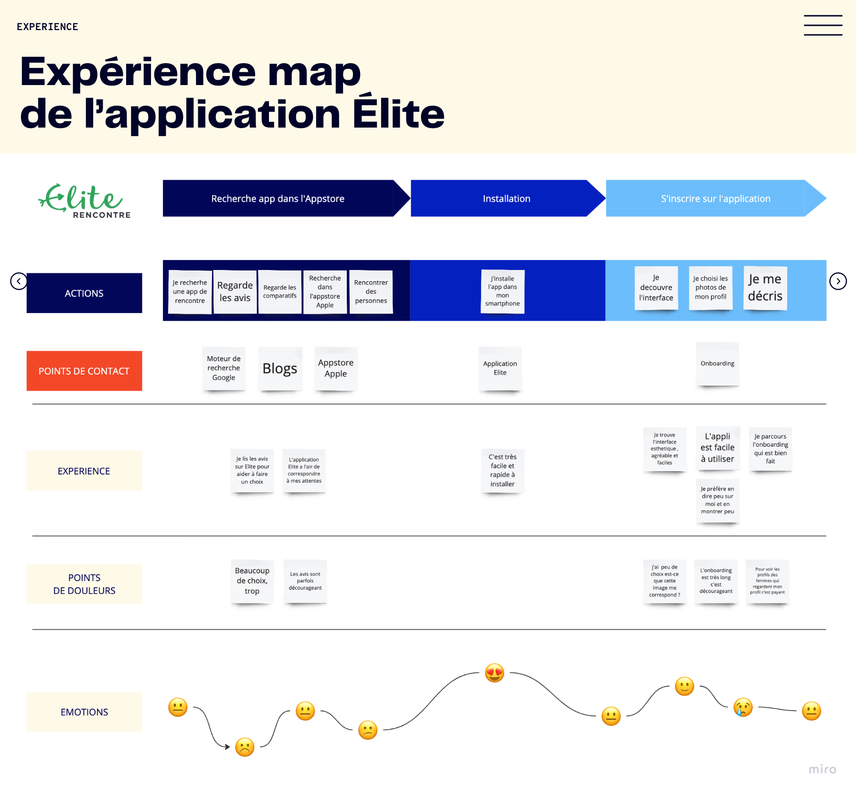This screenshot has width=856, height=787.
Task: Click the POINTS DE DOULEURS label
Action: pyautogui.click(x=84, y=584)
